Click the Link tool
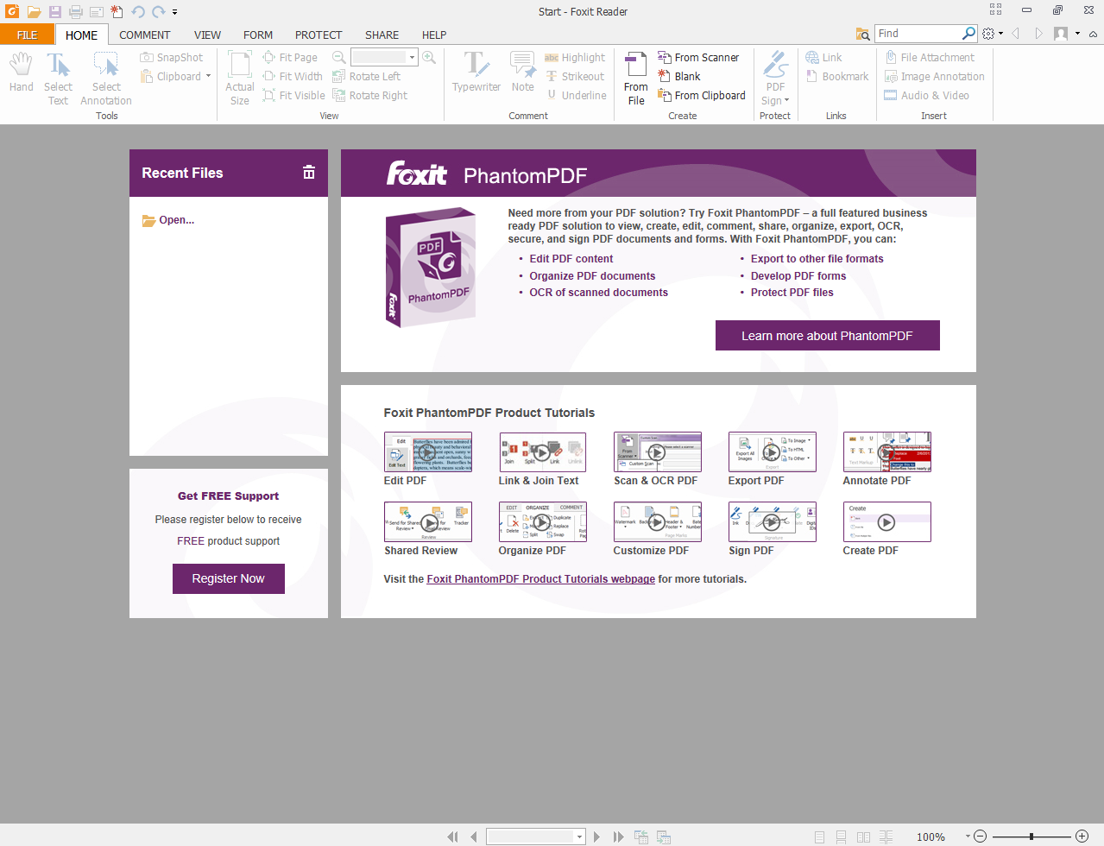 pyautogui.click(x=823, y=58)
